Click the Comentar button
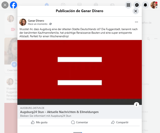Image resolution: width=160 pixels, height=133 pixels. (80, 122)
